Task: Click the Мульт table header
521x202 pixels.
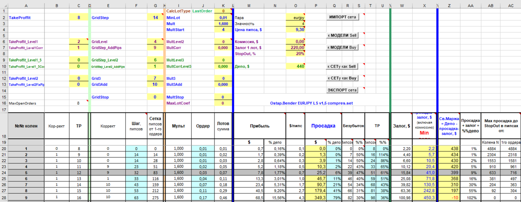Action: (178, 126)
